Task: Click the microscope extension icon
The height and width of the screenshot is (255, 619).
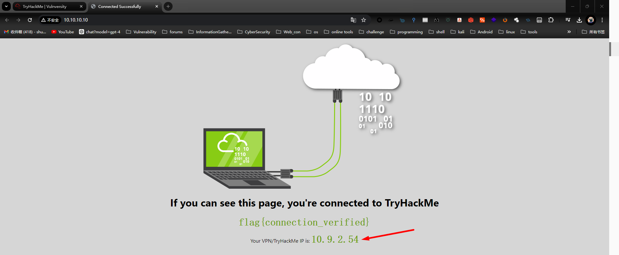Action: [x=437, y=20]
